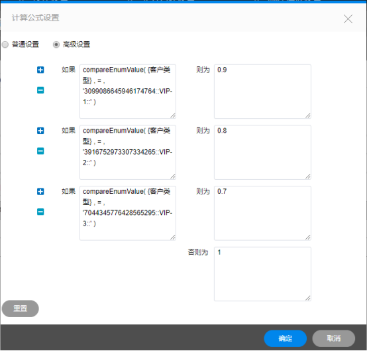367x351 pixels.
Task: Add a condition row after the VIP-1 rule
Action: pos(40,70)
